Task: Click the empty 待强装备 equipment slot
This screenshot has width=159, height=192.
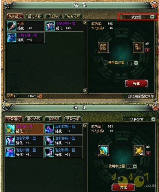Action: point(103,48)
